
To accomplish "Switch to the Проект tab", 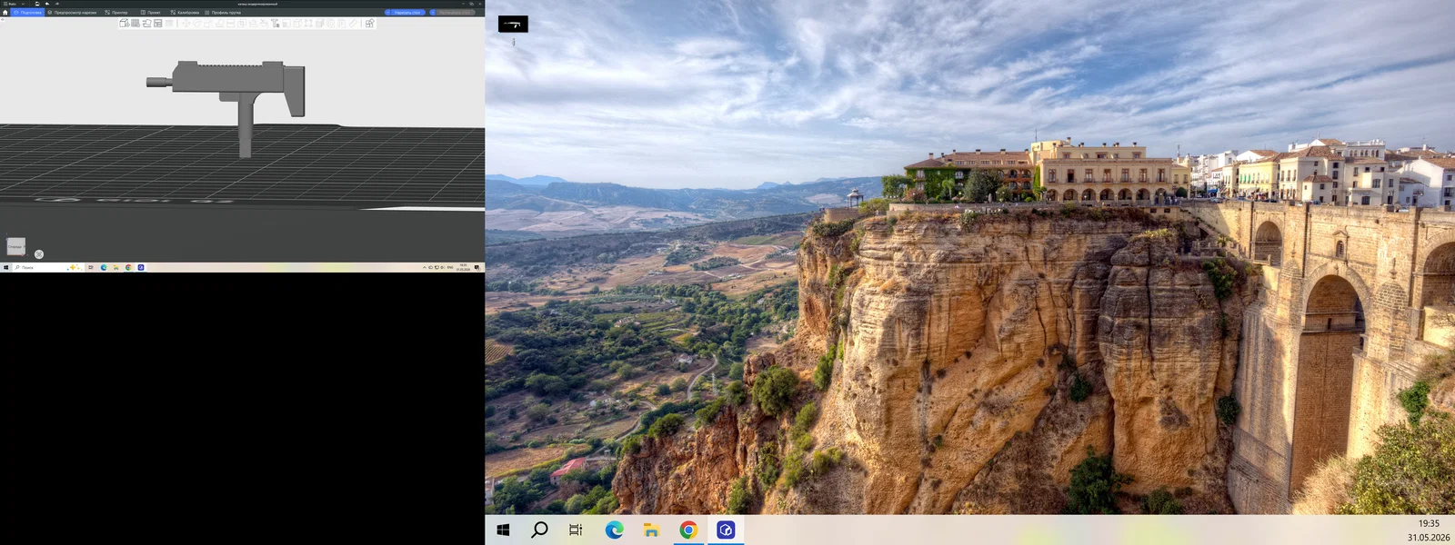I will click(151, 13).
